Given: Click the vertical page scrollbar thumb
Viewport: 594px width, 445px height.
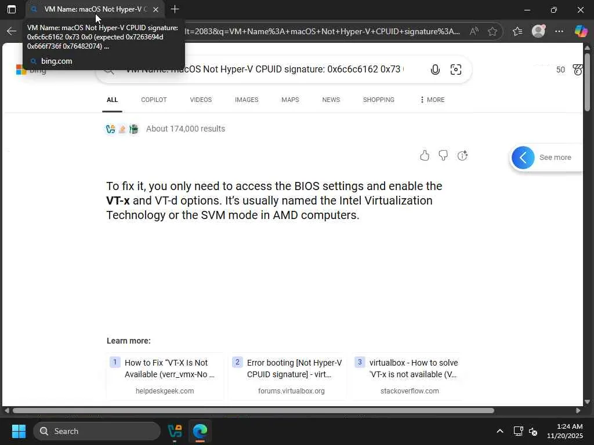Looking at the screenshot, I should [587, 82].
